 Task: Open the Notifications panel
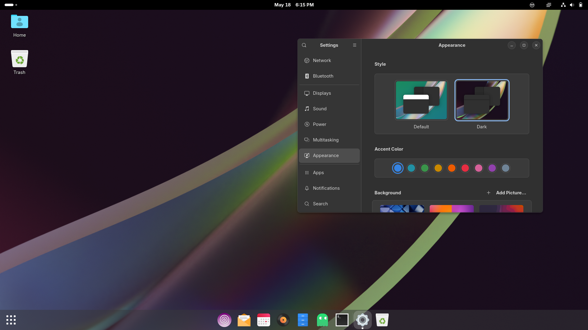click(x=329, y=188)
